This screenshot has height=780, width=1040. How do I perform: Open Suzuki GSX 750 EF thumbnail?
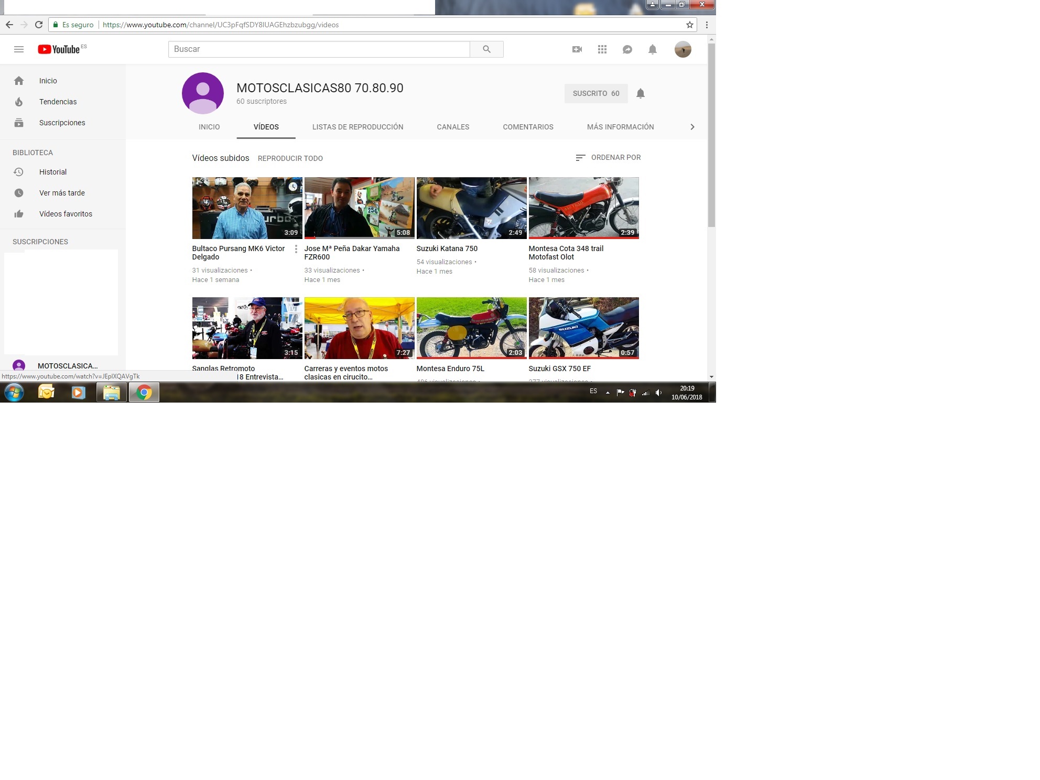click(x=583, y=328)
